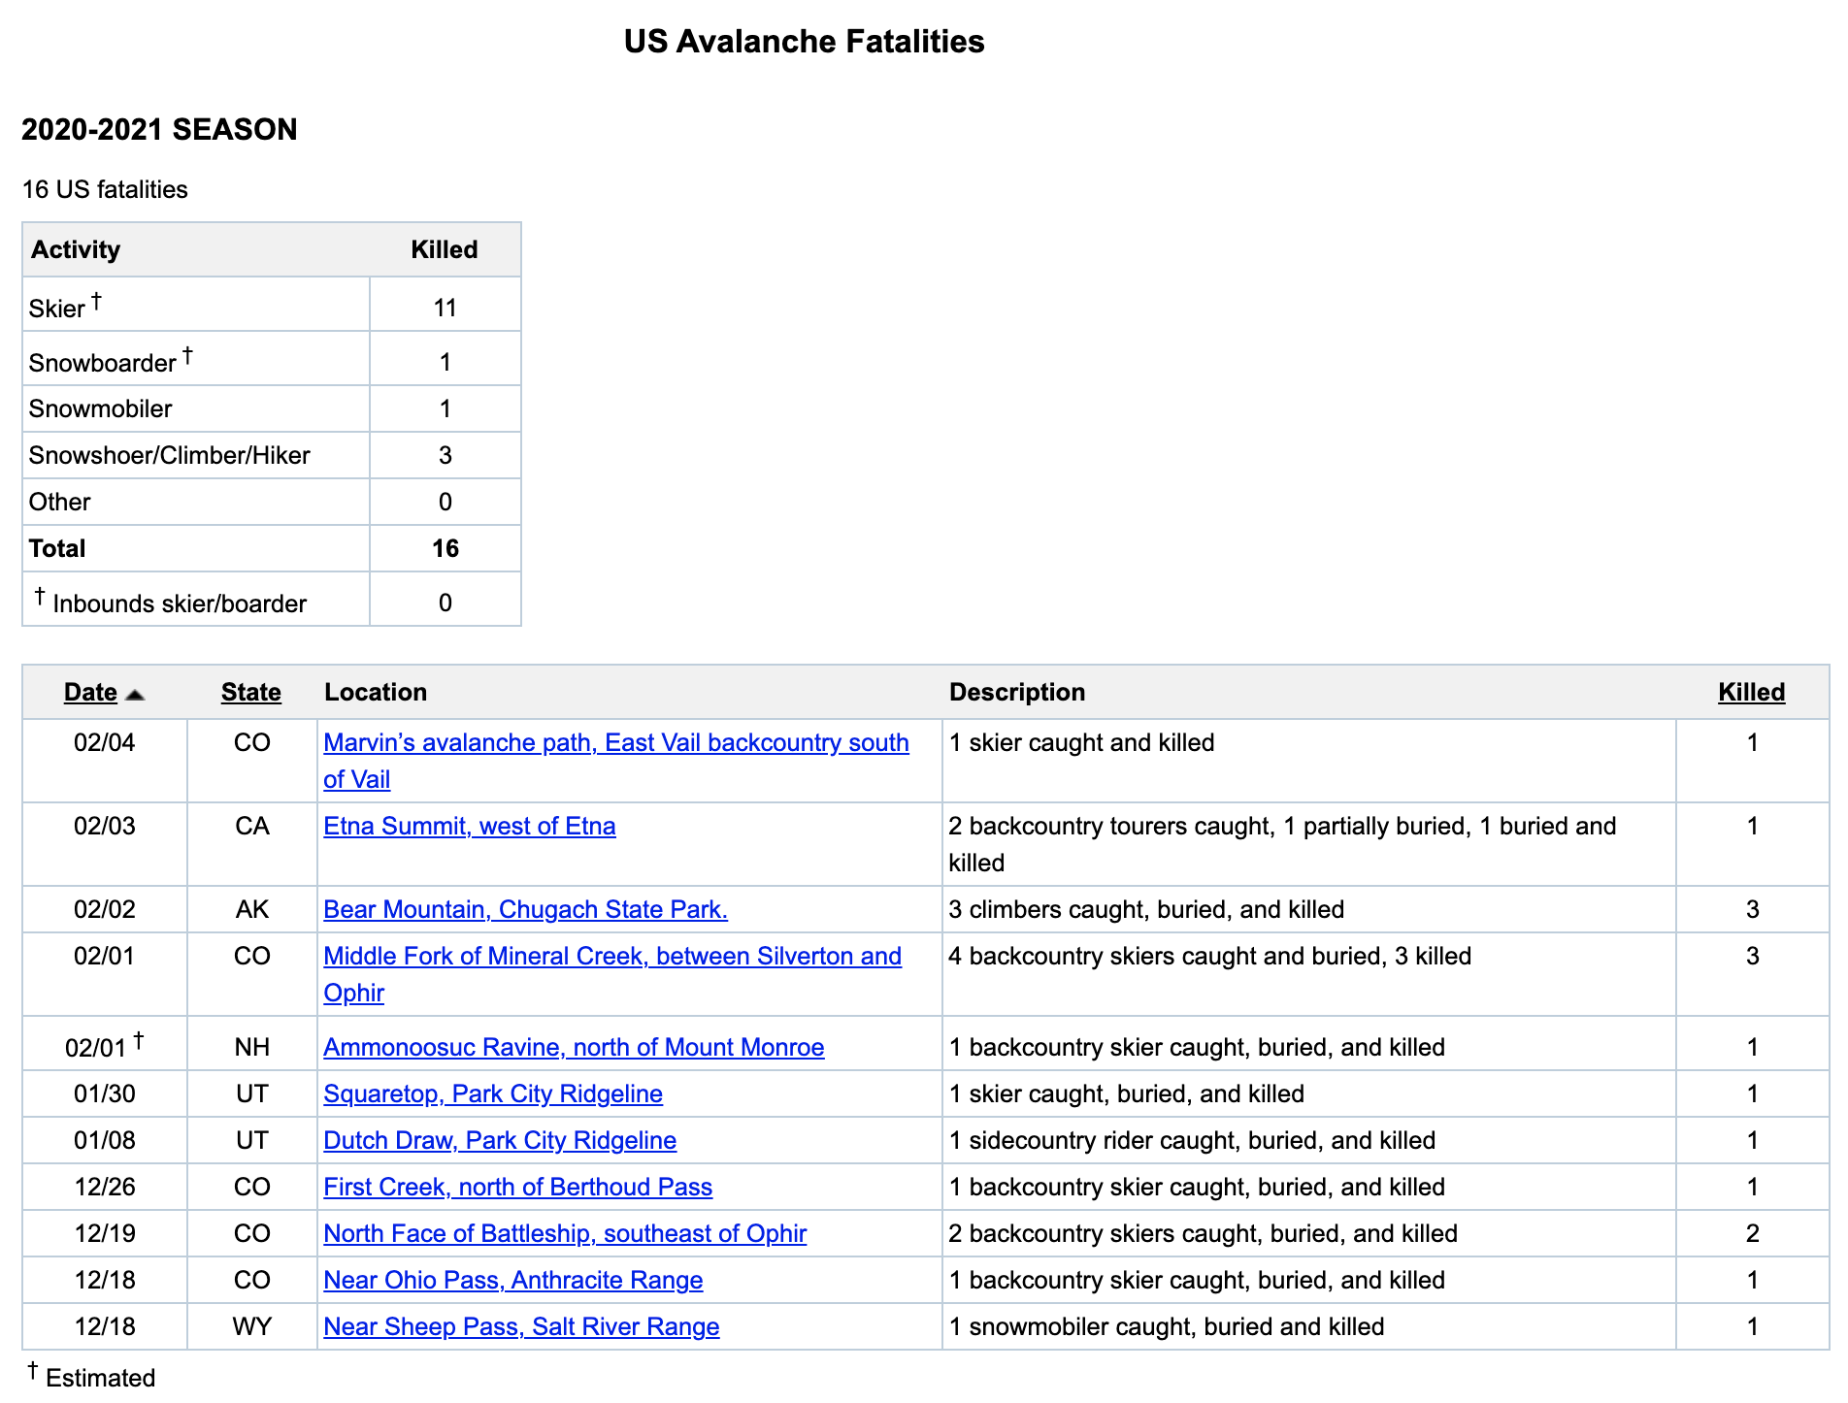Click the Inbounds skier/boarder row label
Image resolution: width=1848 pixels, height=1403 pixels.
click(x=171, y=602)
